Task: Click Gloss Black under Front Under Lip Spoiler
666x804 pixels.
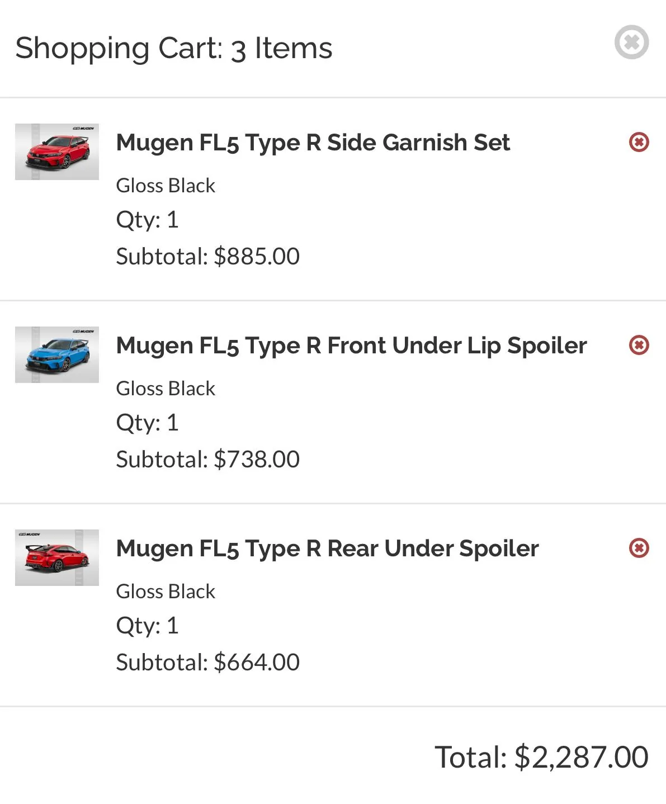Action: (x=166, y=389)
